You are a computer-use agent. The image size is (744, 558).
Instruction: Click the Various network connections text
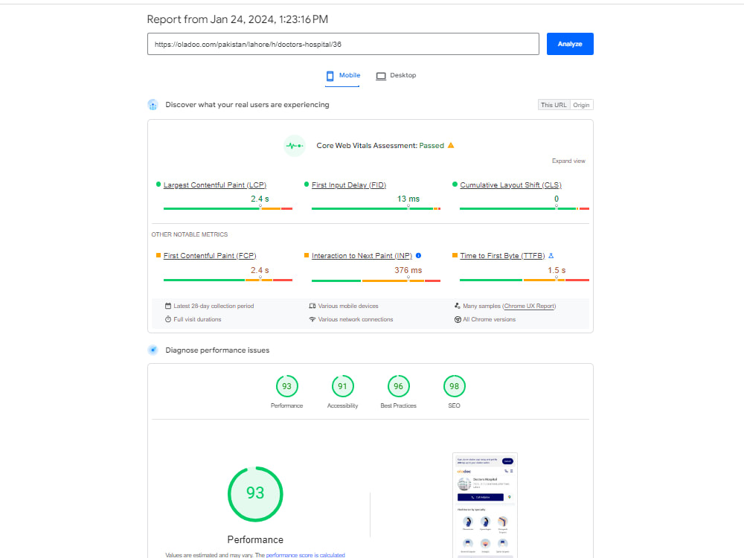tap(356, 319)
